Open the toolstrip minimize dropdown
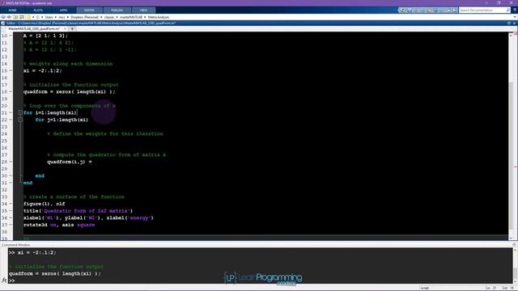The width and height of the screenshot is (518, 291). pos(515,11)
